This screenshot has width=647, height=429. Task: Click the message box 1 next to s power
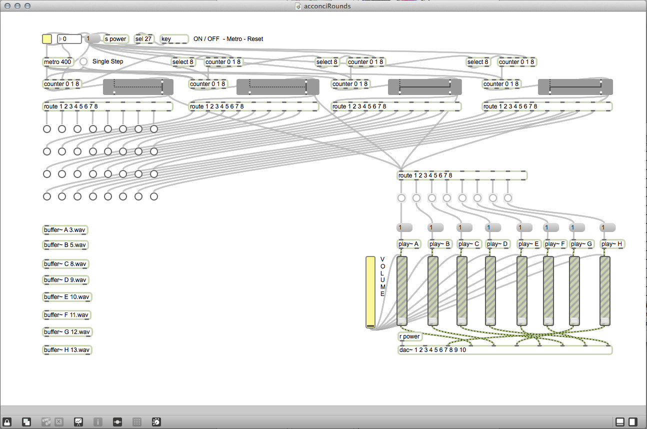point(92,38)
